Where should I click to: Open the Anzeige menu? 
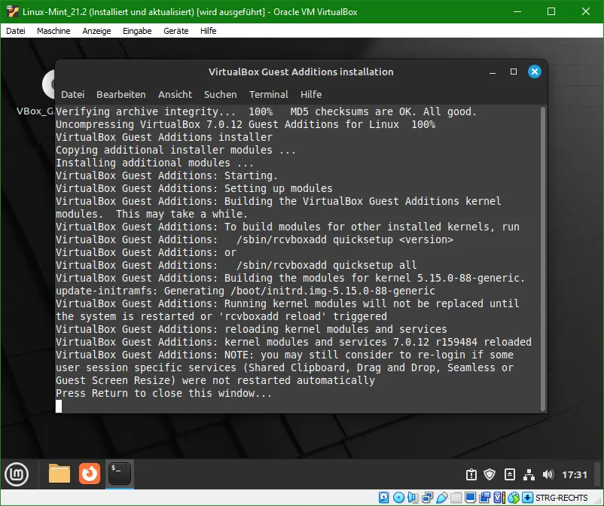click(96, 31)
